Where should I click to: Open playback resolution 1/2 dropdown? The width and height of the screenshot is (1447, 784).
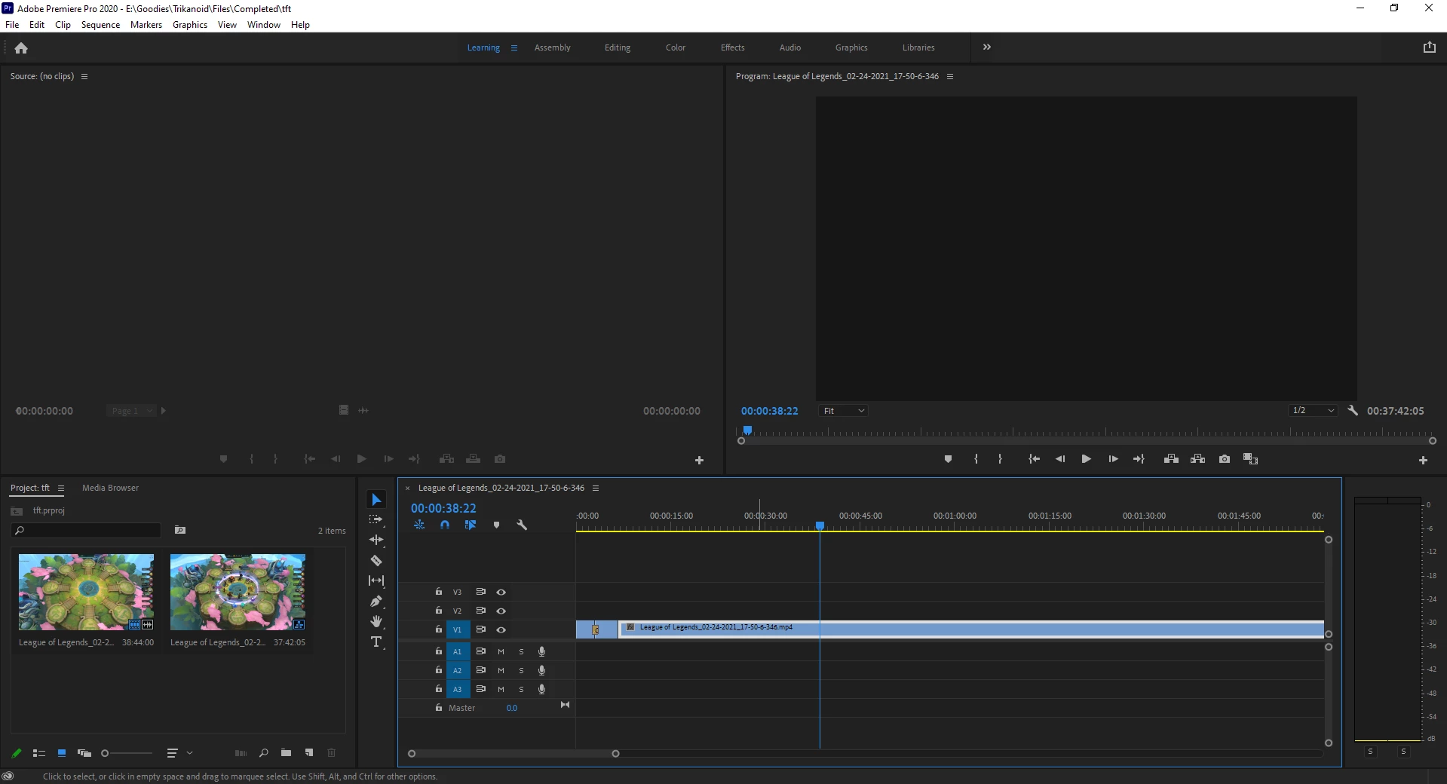tap(1313, 411)
